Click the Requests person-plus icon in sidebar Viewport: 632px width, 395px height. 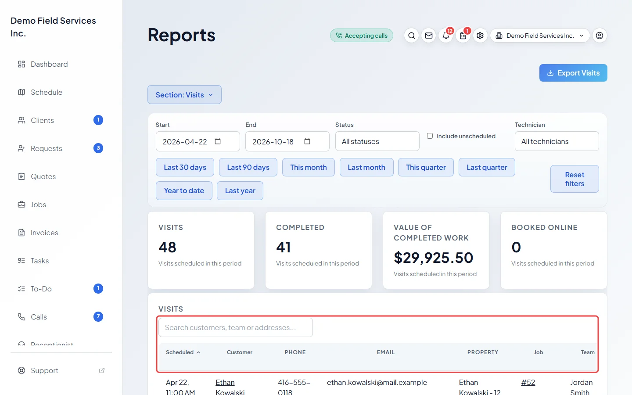[x=22, y=148]
